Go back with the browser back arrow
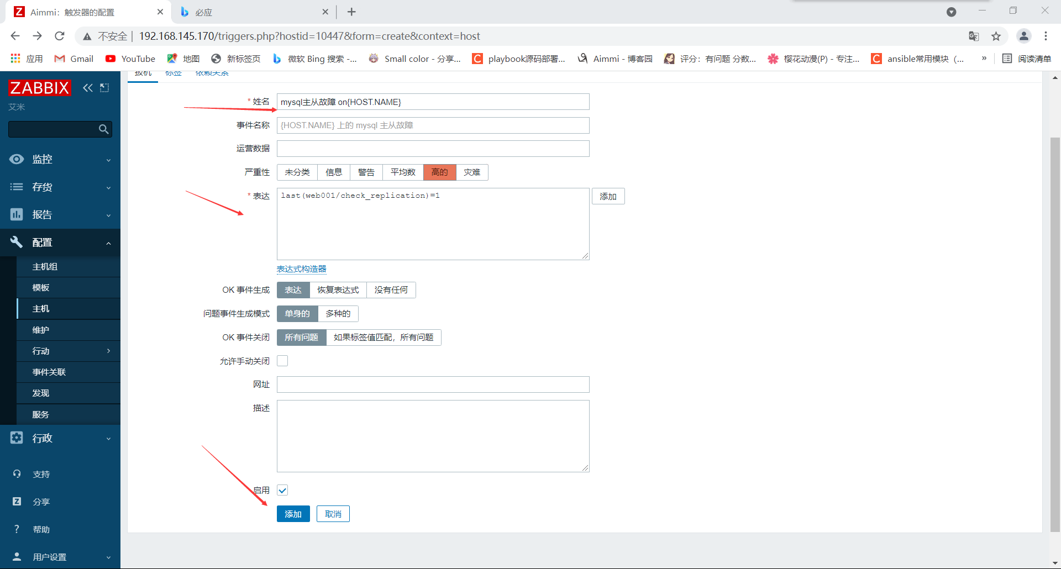 (15, 36)
